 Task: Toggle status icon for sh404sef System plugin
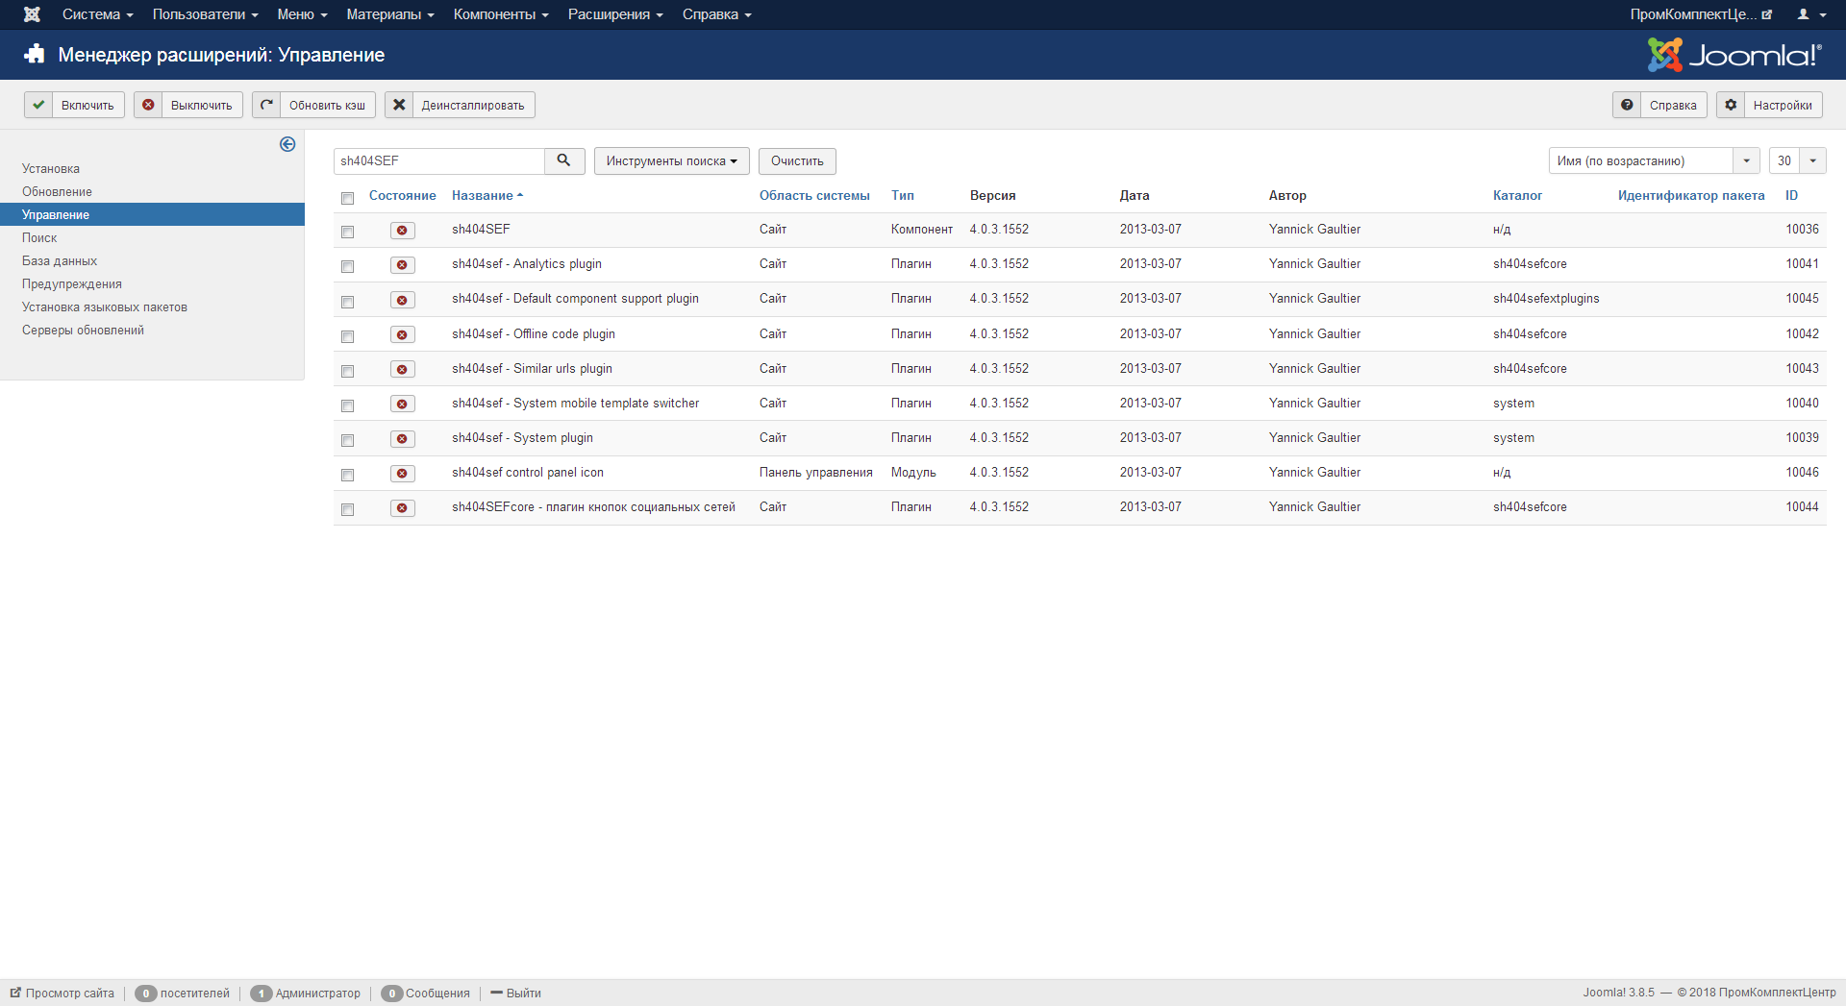click(x=402, y=438)
